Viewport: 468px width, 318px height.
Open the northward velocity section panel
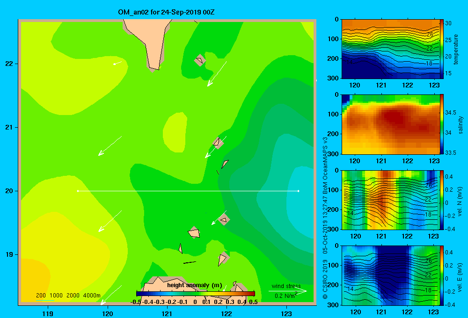click(390, 200)
